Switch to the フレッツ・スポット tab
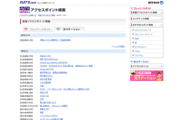 coord(38,29)
